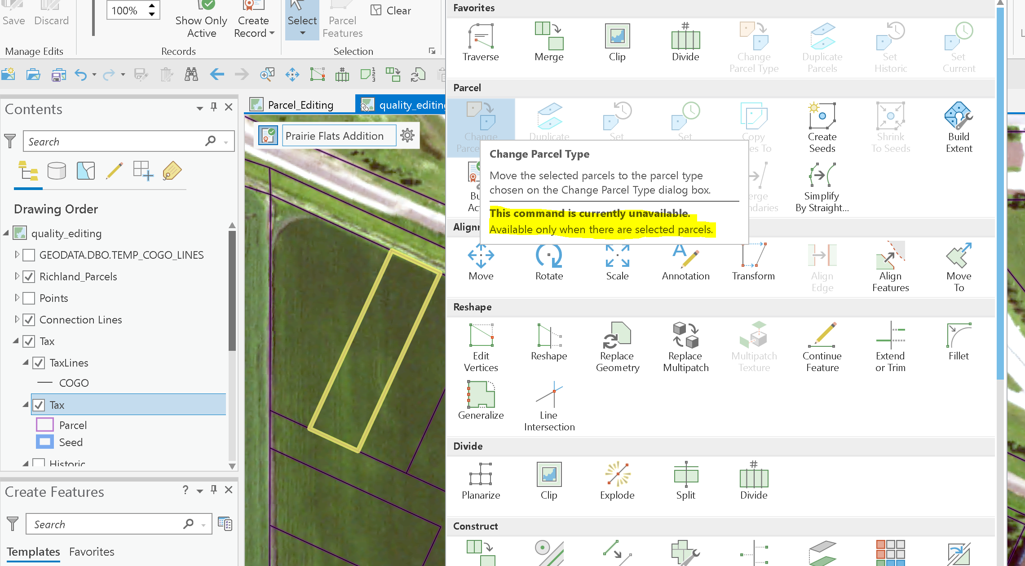The height and width of the screenshot is (566, 1025).
Task: Open the Select tool dropdown
Action: pyautogui.click(x=302, y=33)
